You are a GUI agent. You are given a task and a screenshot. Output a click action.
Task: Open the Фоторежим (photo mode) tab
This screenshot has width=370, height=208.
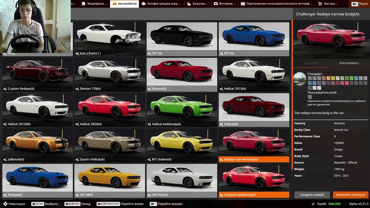(225, 4)
